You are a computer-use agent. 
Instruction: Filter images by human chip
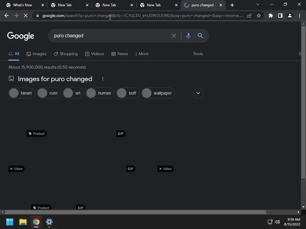coord(100,93)
